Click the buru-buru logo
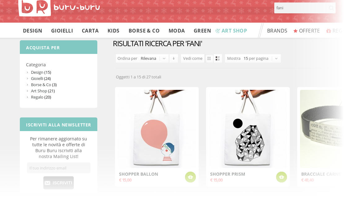 point(59,8)
